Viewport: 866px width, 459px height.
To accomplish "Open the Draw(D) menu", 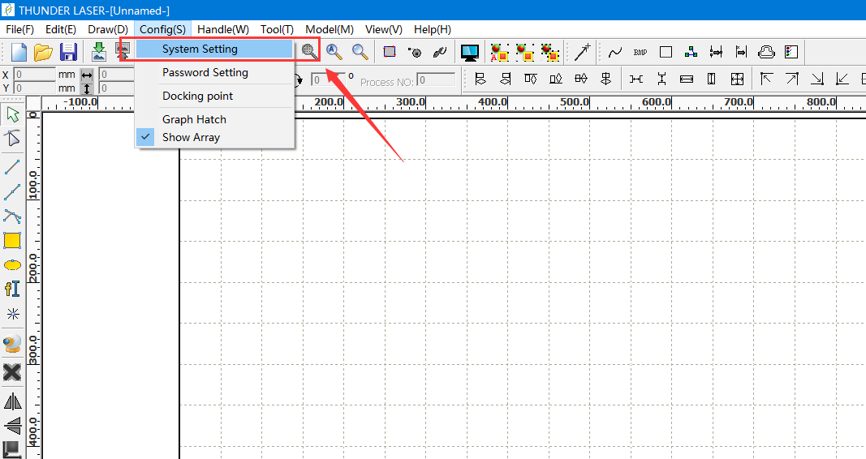I will [108, 29].
